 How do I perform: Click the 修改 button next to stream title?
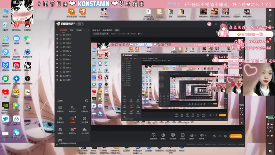[x=117, y=30]
